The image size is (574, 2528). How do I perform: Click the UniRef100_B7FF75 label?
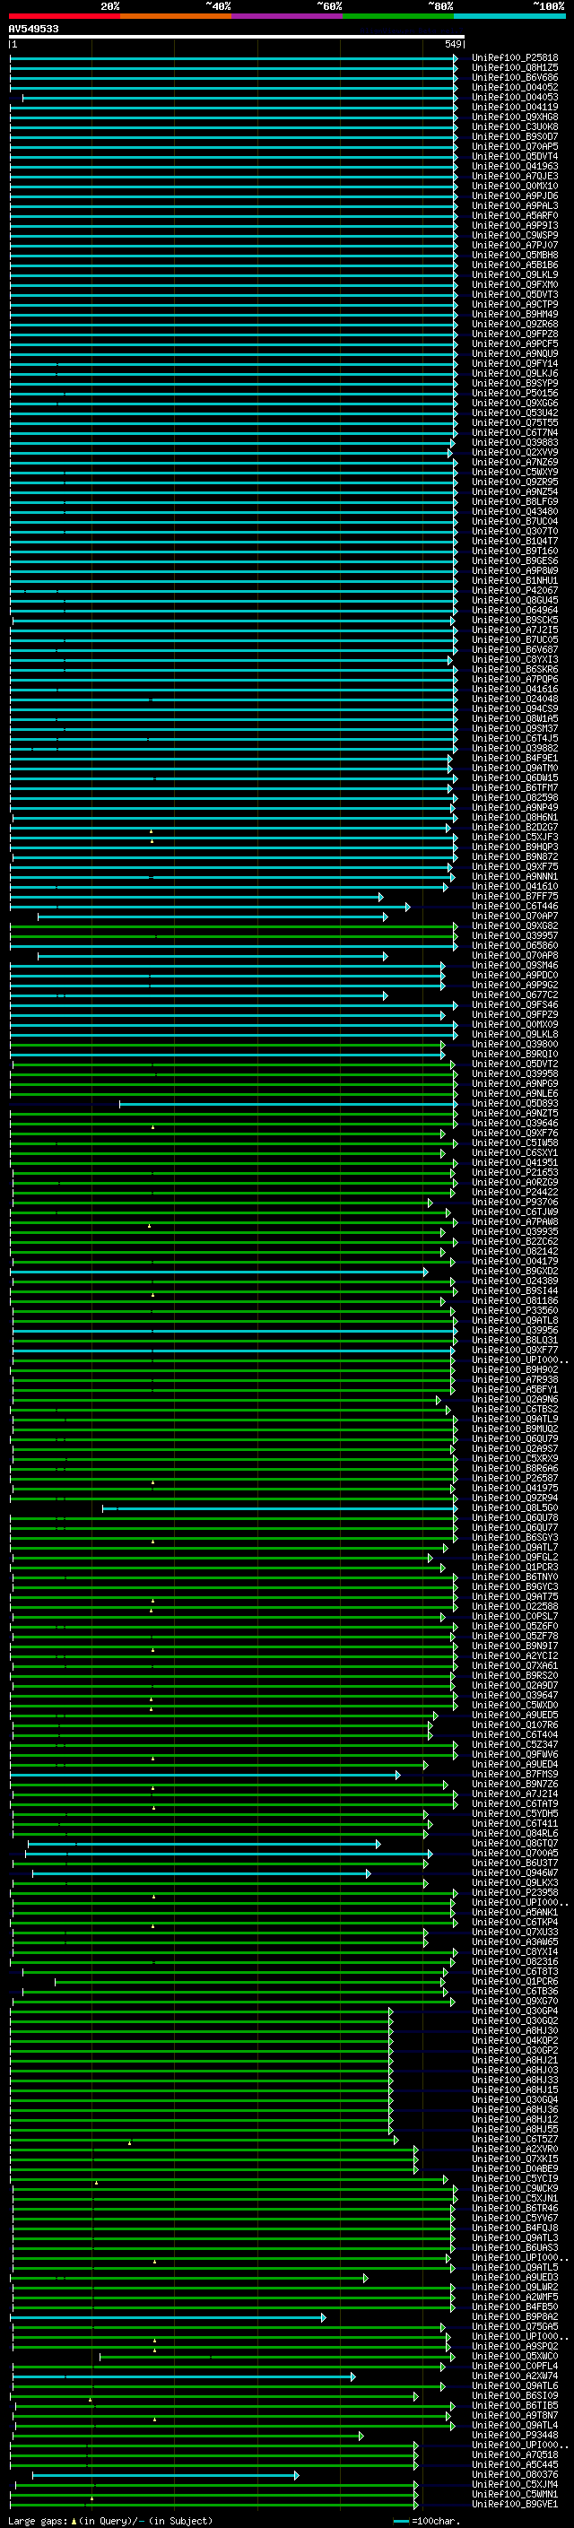tap(515, 896)
